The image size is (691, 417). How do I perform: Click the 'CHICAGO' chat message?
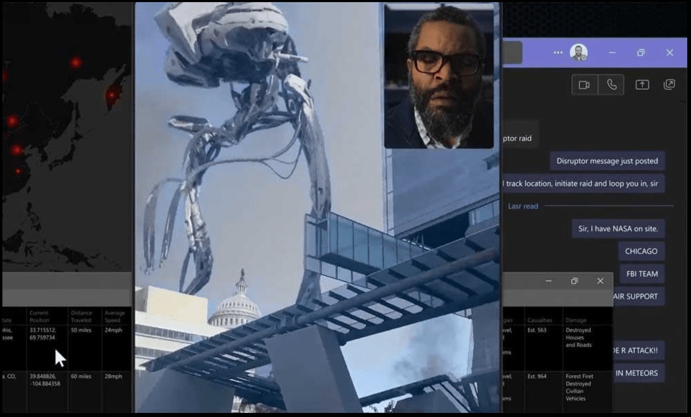point(641,251)
